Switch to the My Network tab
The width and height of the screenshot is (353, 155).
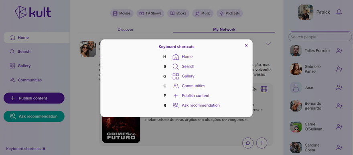(224, 30)
